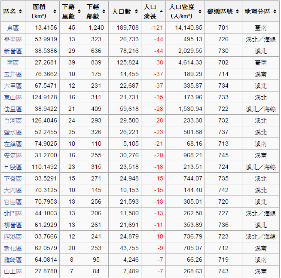
Task: Click postal code 737
Action: pyautogui.click(x=223, y=132)
